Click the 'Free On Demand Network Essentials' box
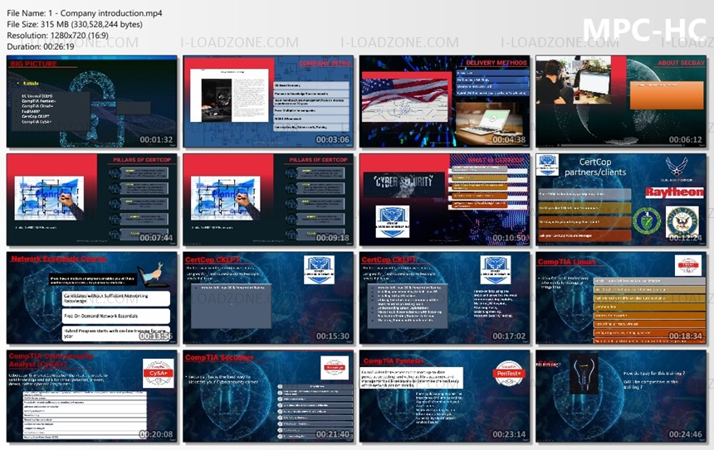 [116, 316]
